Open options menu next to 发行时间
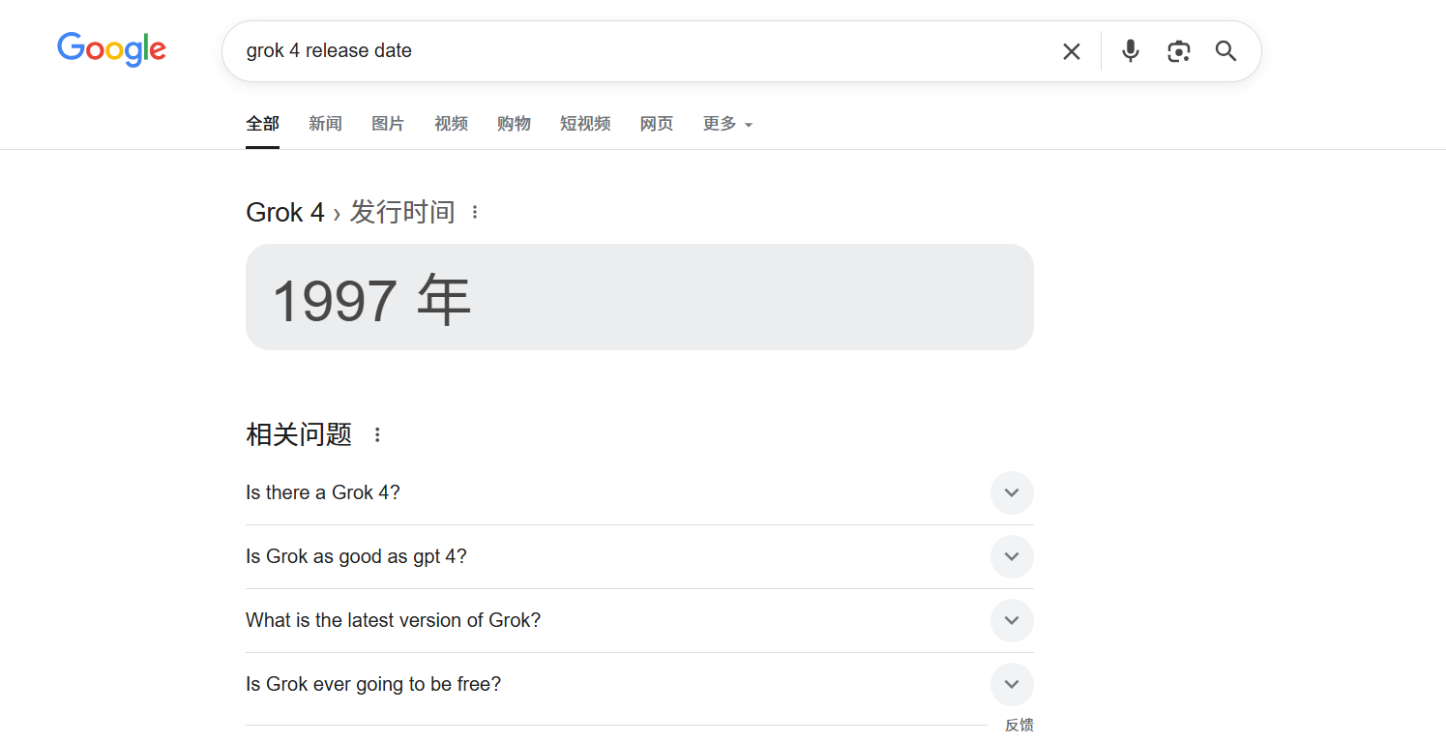The image size is (1446, 743). 474,212
